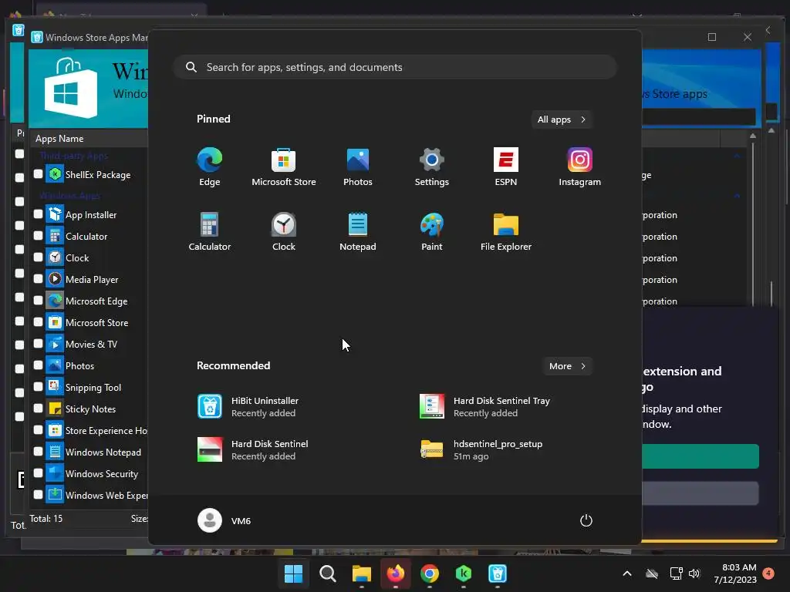Screen dimensions: 790x592
Task: Switch to Chrome on taskbar
Action: click(430, 573)
